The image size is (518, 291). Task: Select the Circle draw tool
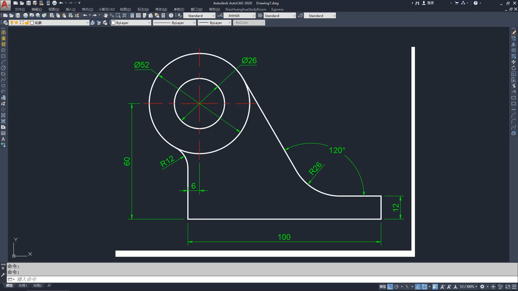[x=3, y=68]
